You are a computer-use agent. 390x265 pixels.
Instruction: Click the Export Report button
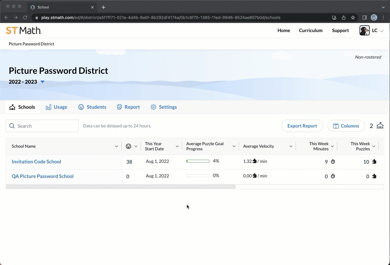coord(302,126)
